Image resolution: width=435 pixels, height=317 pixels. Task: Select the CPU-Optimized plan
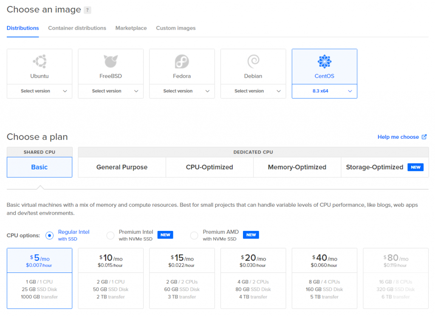209,167
